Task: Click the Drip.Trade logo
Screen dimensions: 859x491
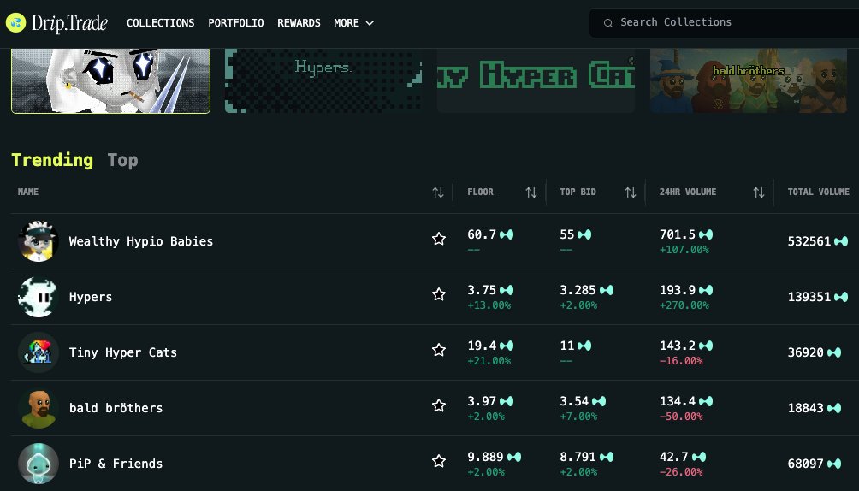Action: coord(57,23)
